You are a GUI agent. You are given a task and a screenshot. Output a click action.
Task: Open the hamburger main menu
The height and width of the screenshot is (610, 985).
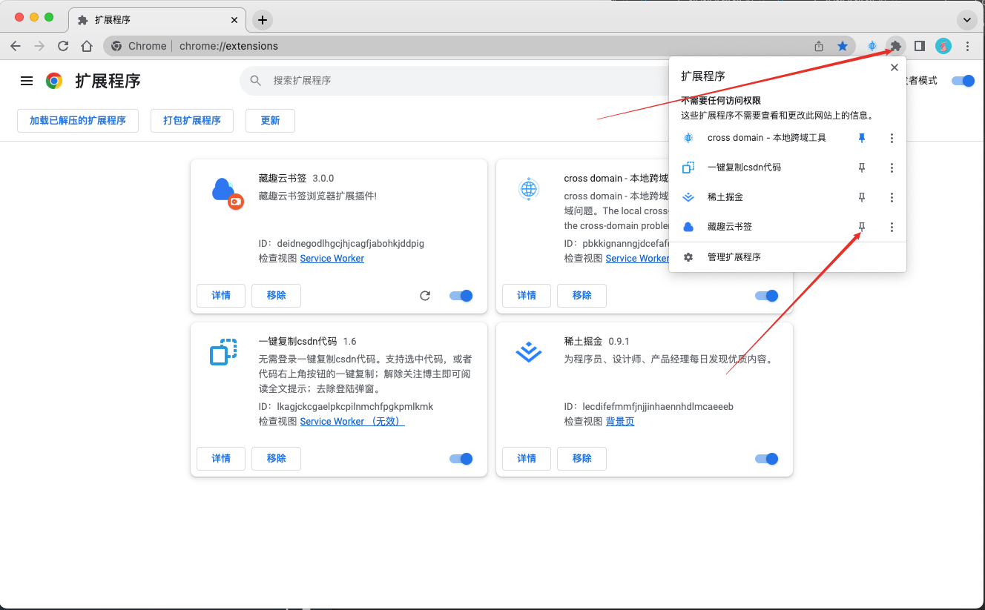27,81
